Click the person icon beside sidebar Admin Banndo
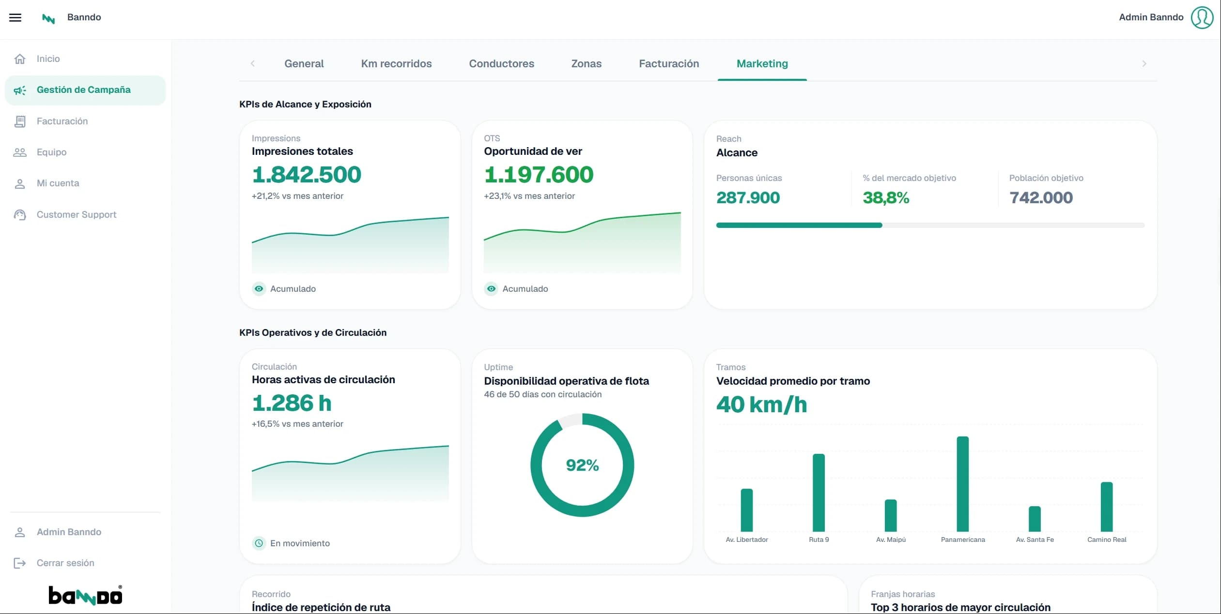The image size is (1221, 614). click(x=20, y=532)
